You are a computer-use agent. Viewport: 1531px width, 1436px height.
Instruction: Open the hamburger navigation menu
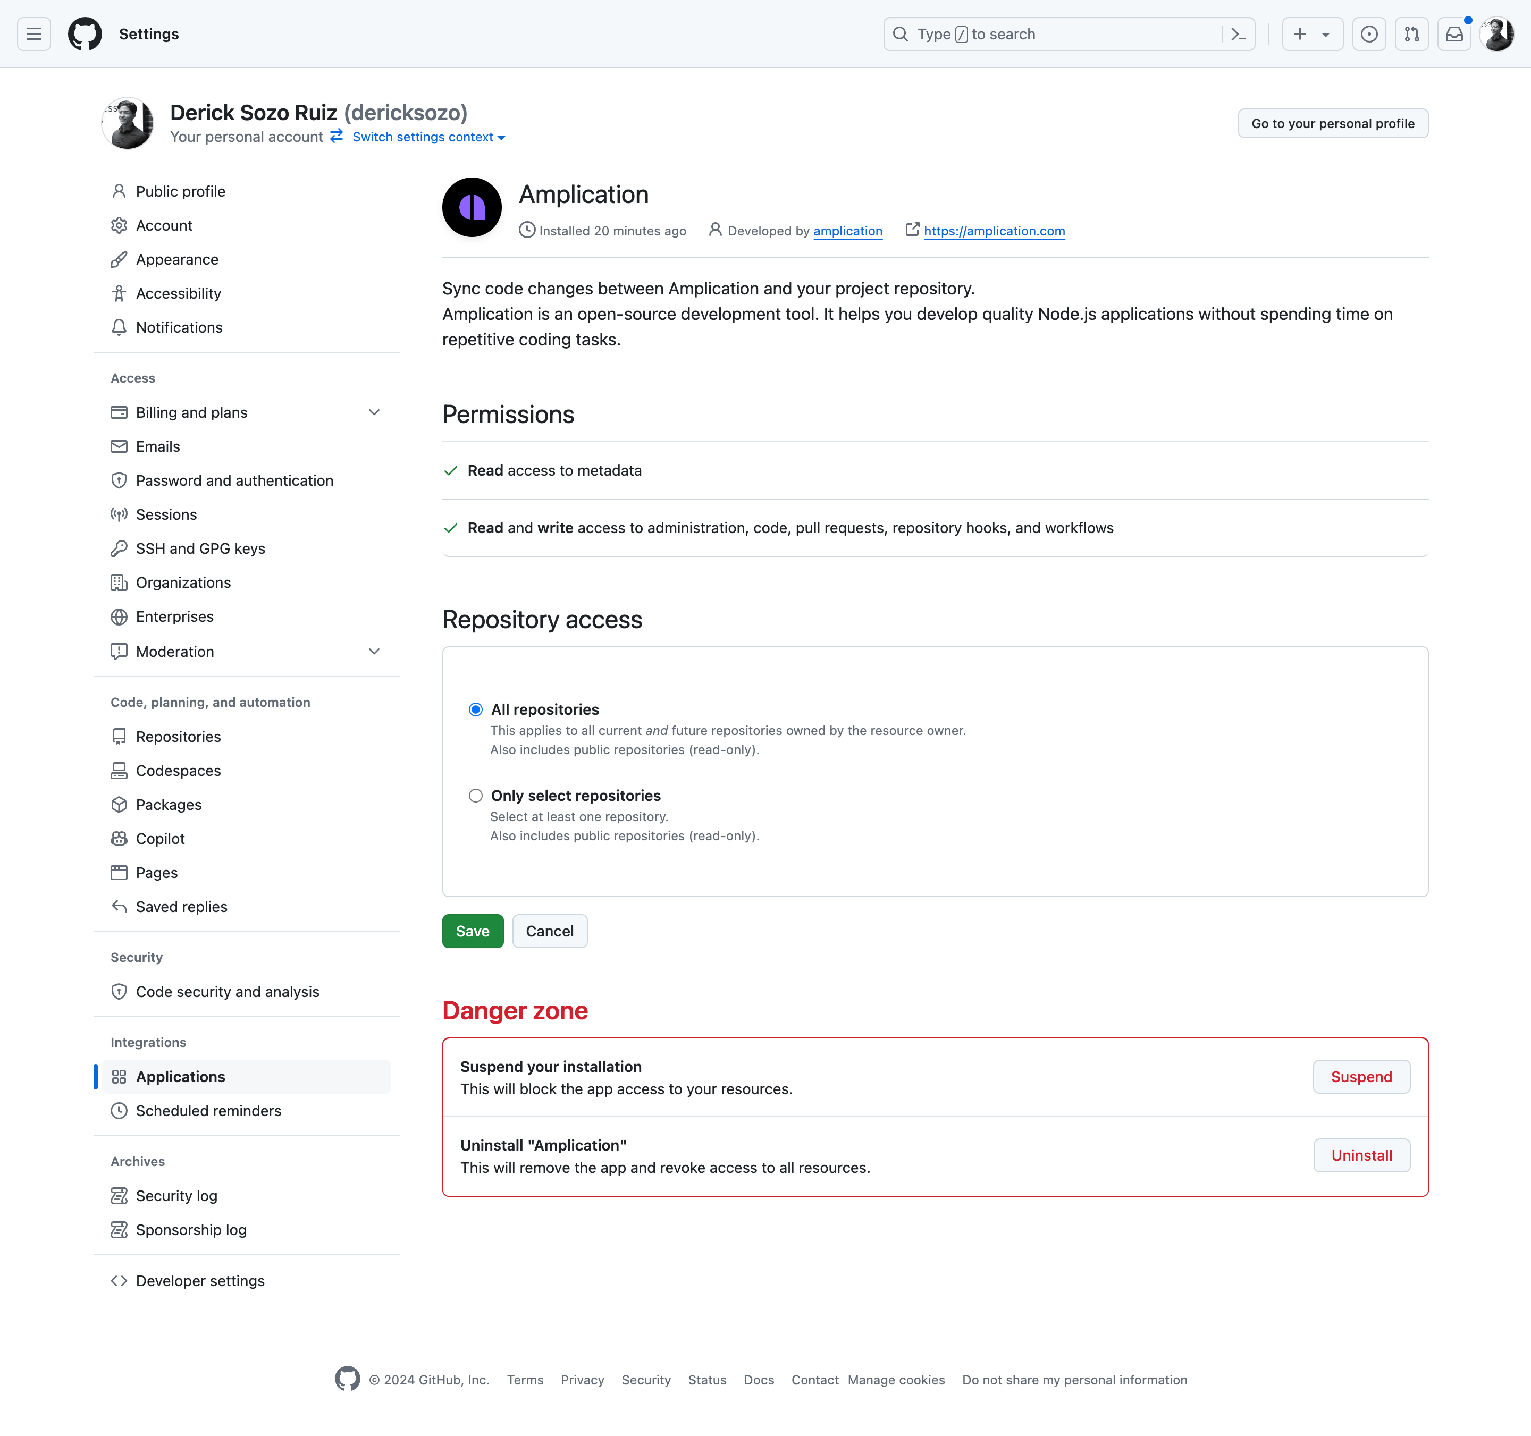pyautogui.click(x=34, y=34)
